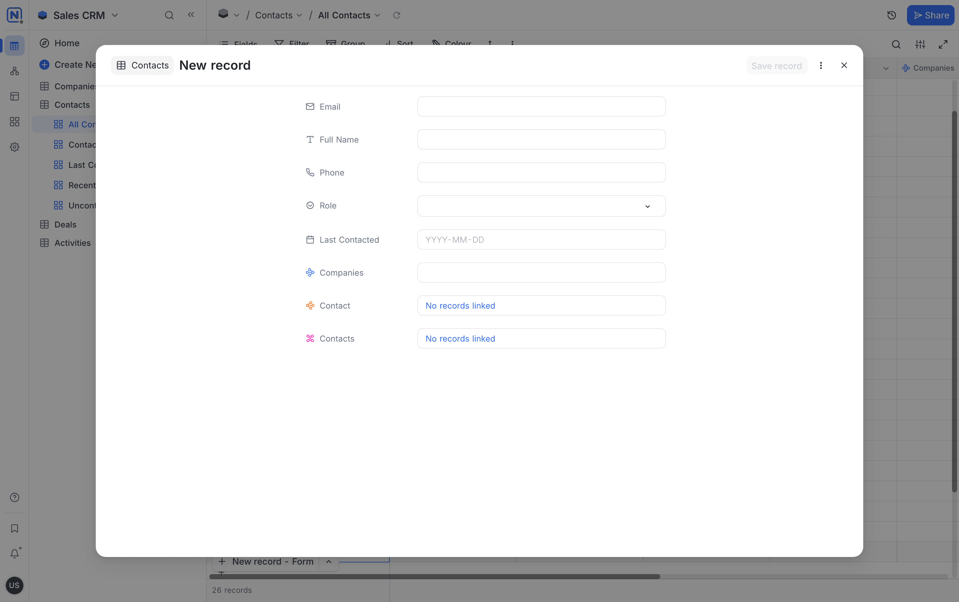Click the reload icon beside All Contacts
Image resolution: width=959 pixels, height=602 pixels.
pos(397,15)
